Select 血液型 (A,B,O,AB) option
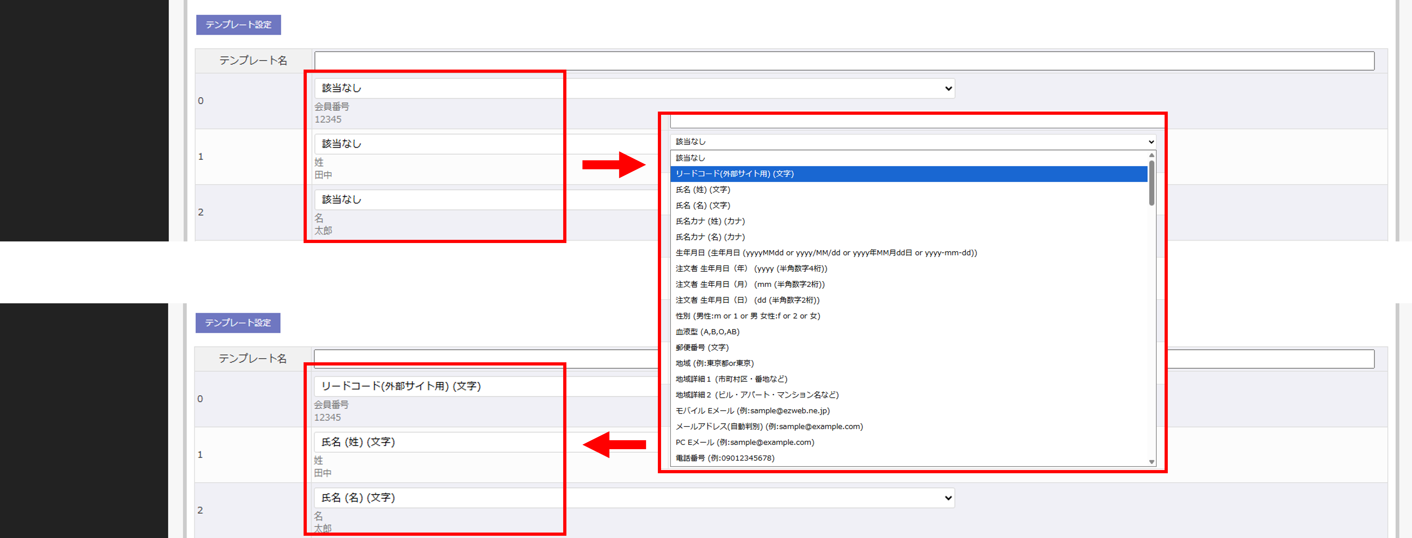Image resolution: width=1412 pixels, height=538 pixels. [707, 332]
